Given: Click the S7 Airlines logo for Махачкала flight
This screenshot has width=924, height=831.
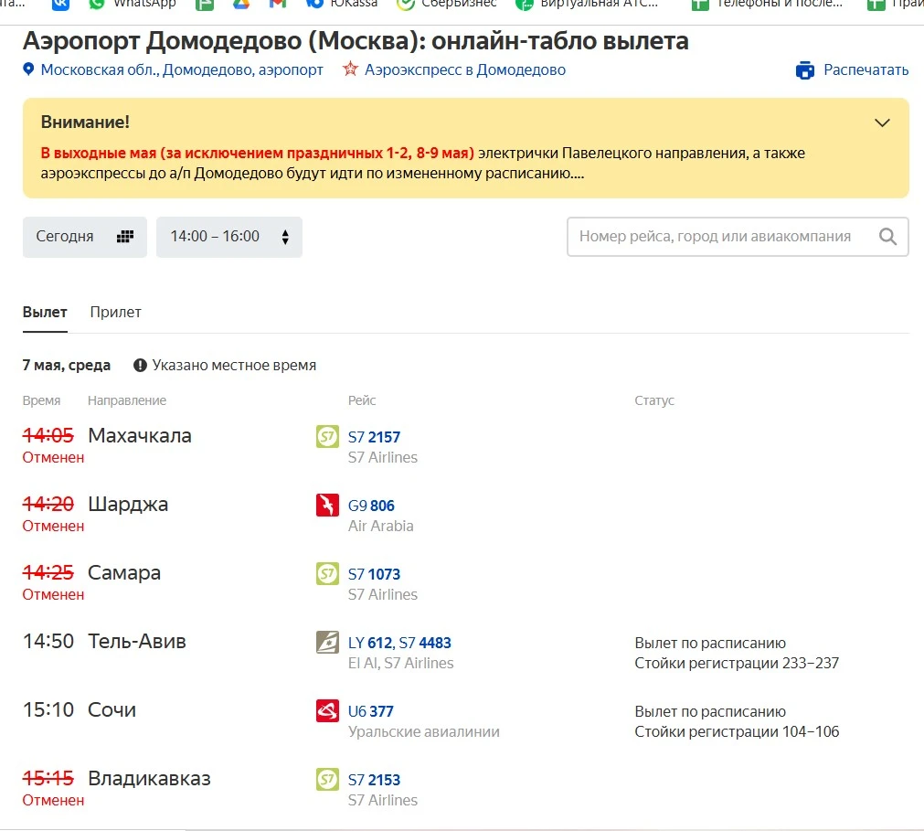Looking at the screenshot, I should point(327,437).
